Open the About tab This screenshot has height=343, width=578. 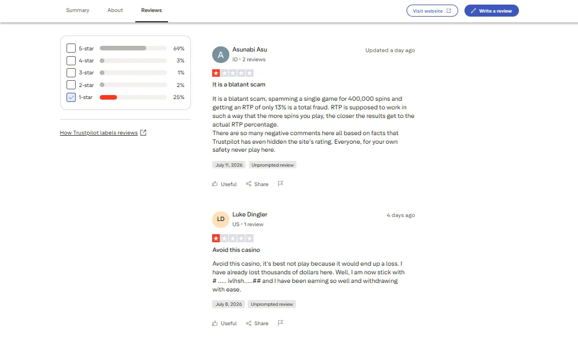tap(115, 10)
